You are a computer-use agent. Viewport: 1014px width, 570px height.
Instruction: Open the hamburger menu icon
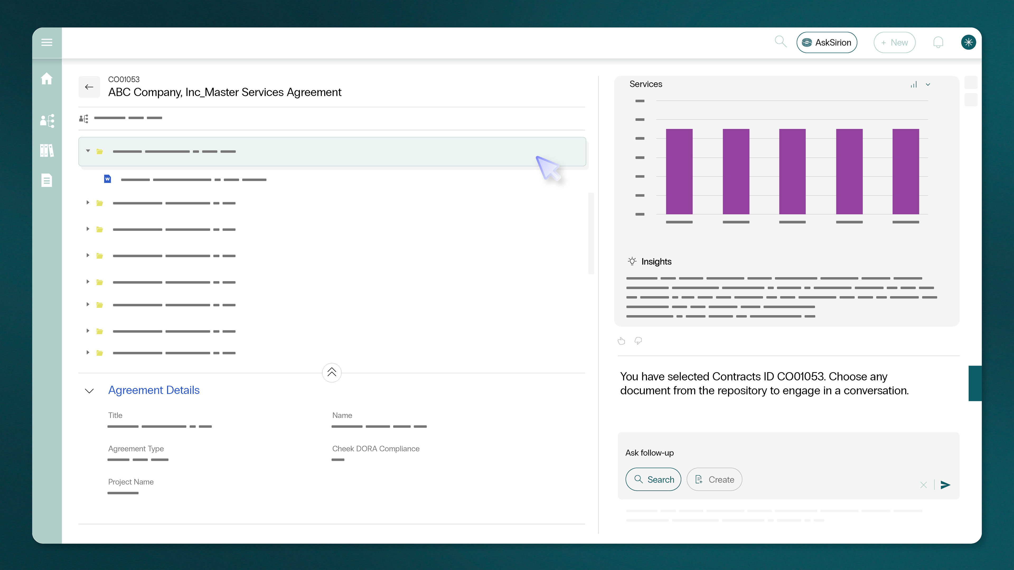pyautogui.click(x=46, y=42)
